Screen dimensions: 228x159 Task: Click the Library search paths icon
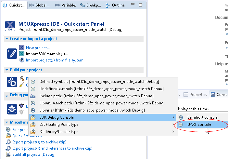[33, 103]
